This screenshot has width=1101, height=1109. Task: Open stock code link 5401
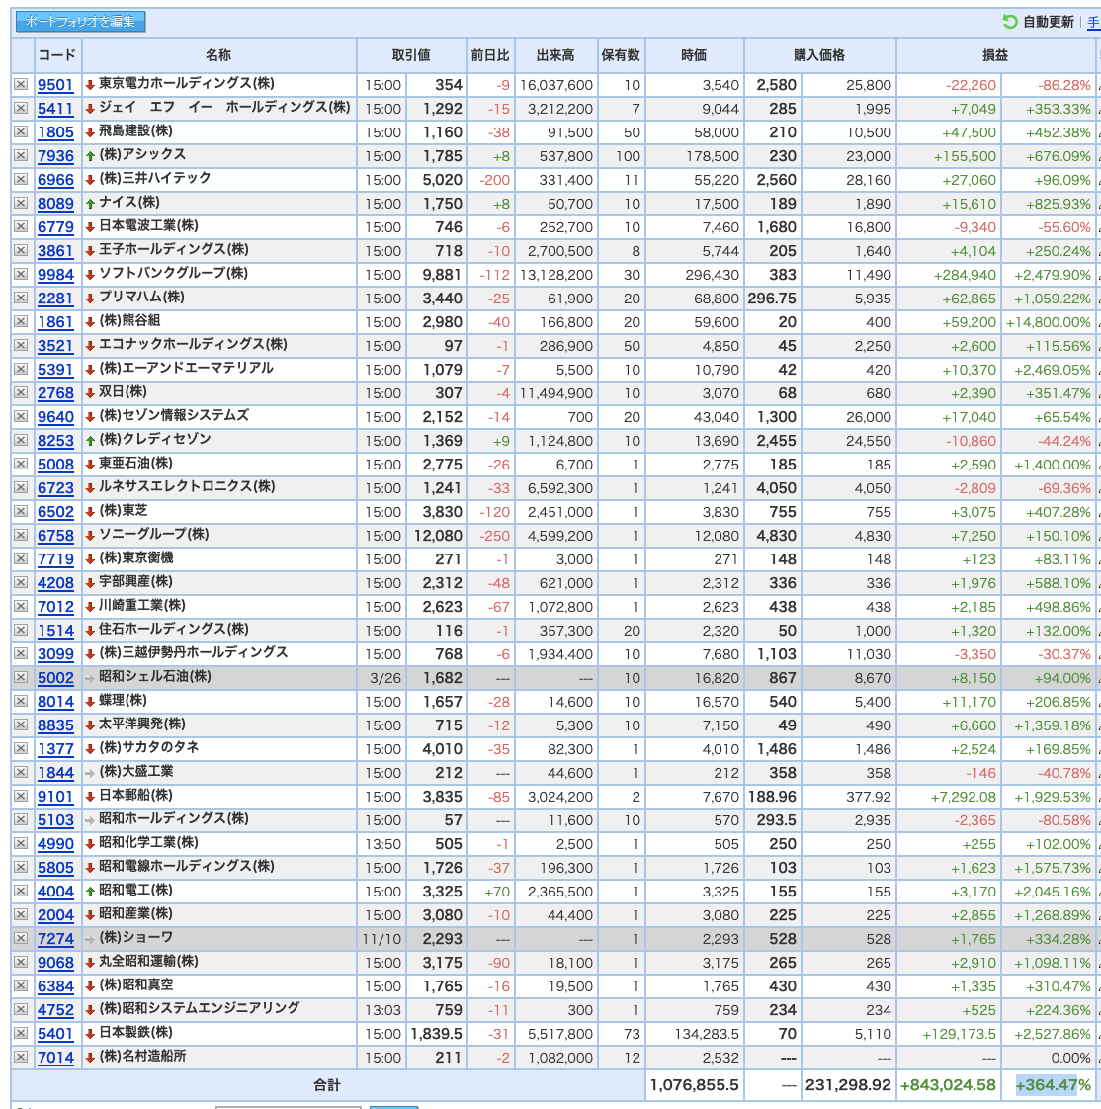(x=55, y=1033)
